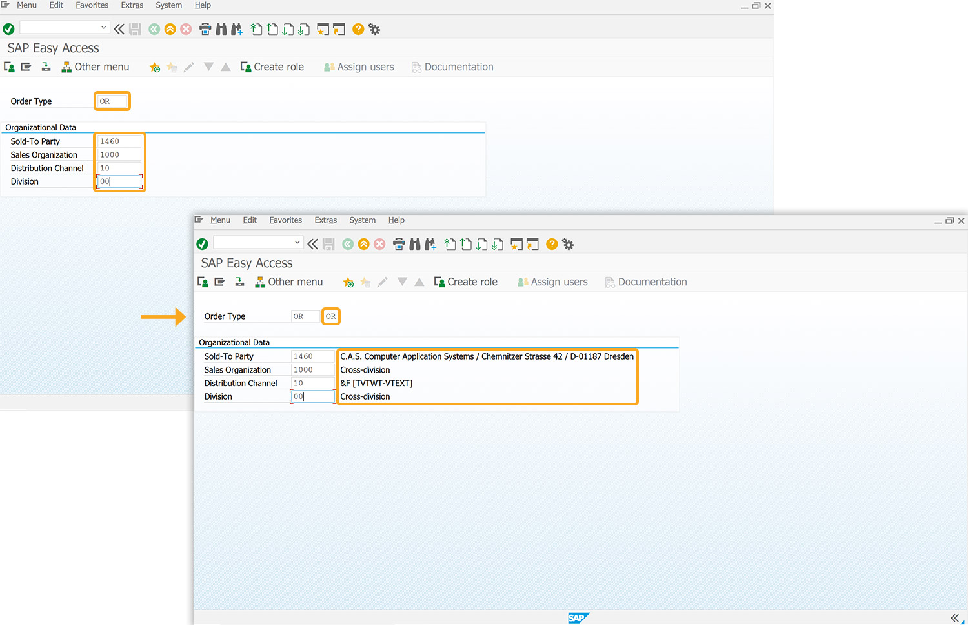Click Help question mark icon in back window
Viewport: 968px width, 625px height.
(358, 29)
